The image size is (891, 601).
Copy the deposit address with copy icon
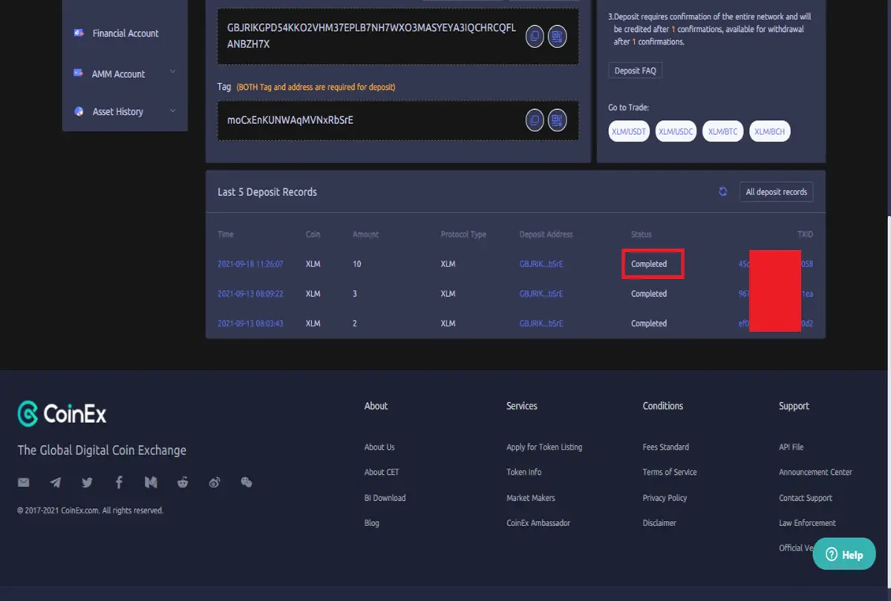[x=535, y=36]
